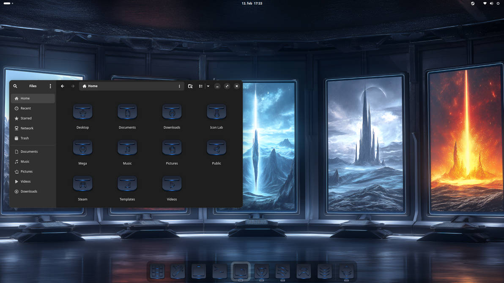Image resolution: width=504 pixels, height=283 pixels.
Task: Open Network in the sidebar
Action: (33, 128)
